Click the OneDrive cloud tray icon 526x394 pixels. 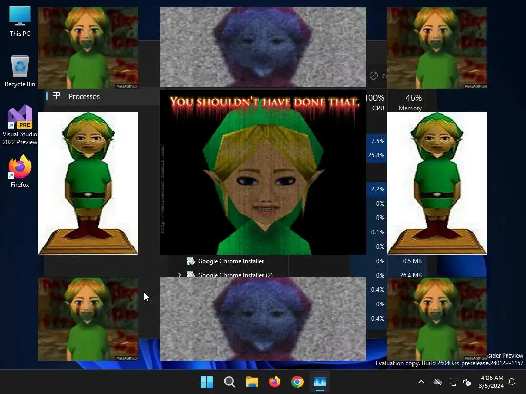[438, 382]
